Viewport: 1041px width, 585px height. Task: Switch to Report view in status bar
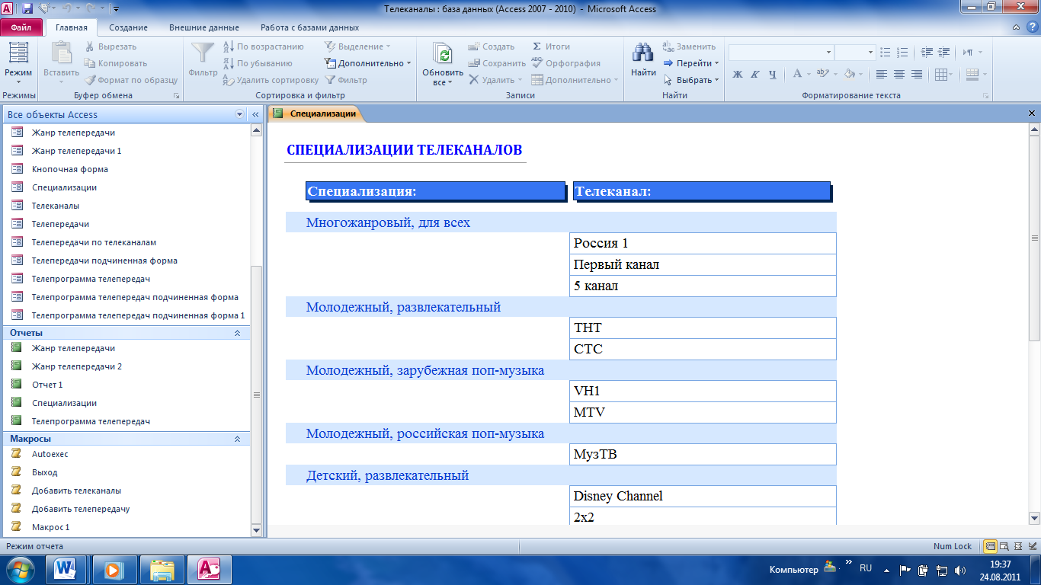990,546
